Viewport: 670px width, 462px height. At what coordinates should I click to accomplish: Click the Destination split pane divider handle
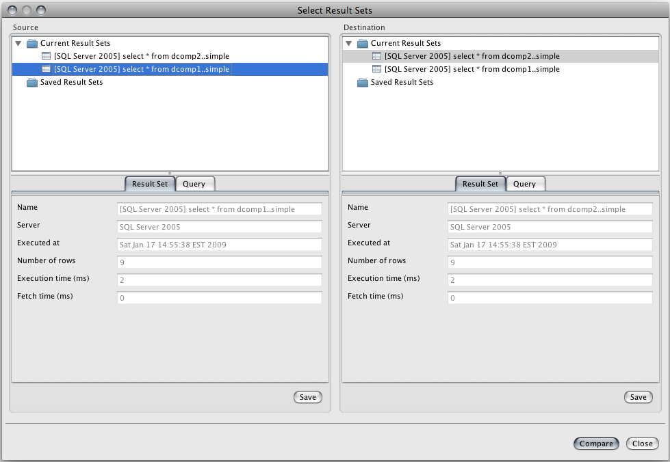[500, 173]
